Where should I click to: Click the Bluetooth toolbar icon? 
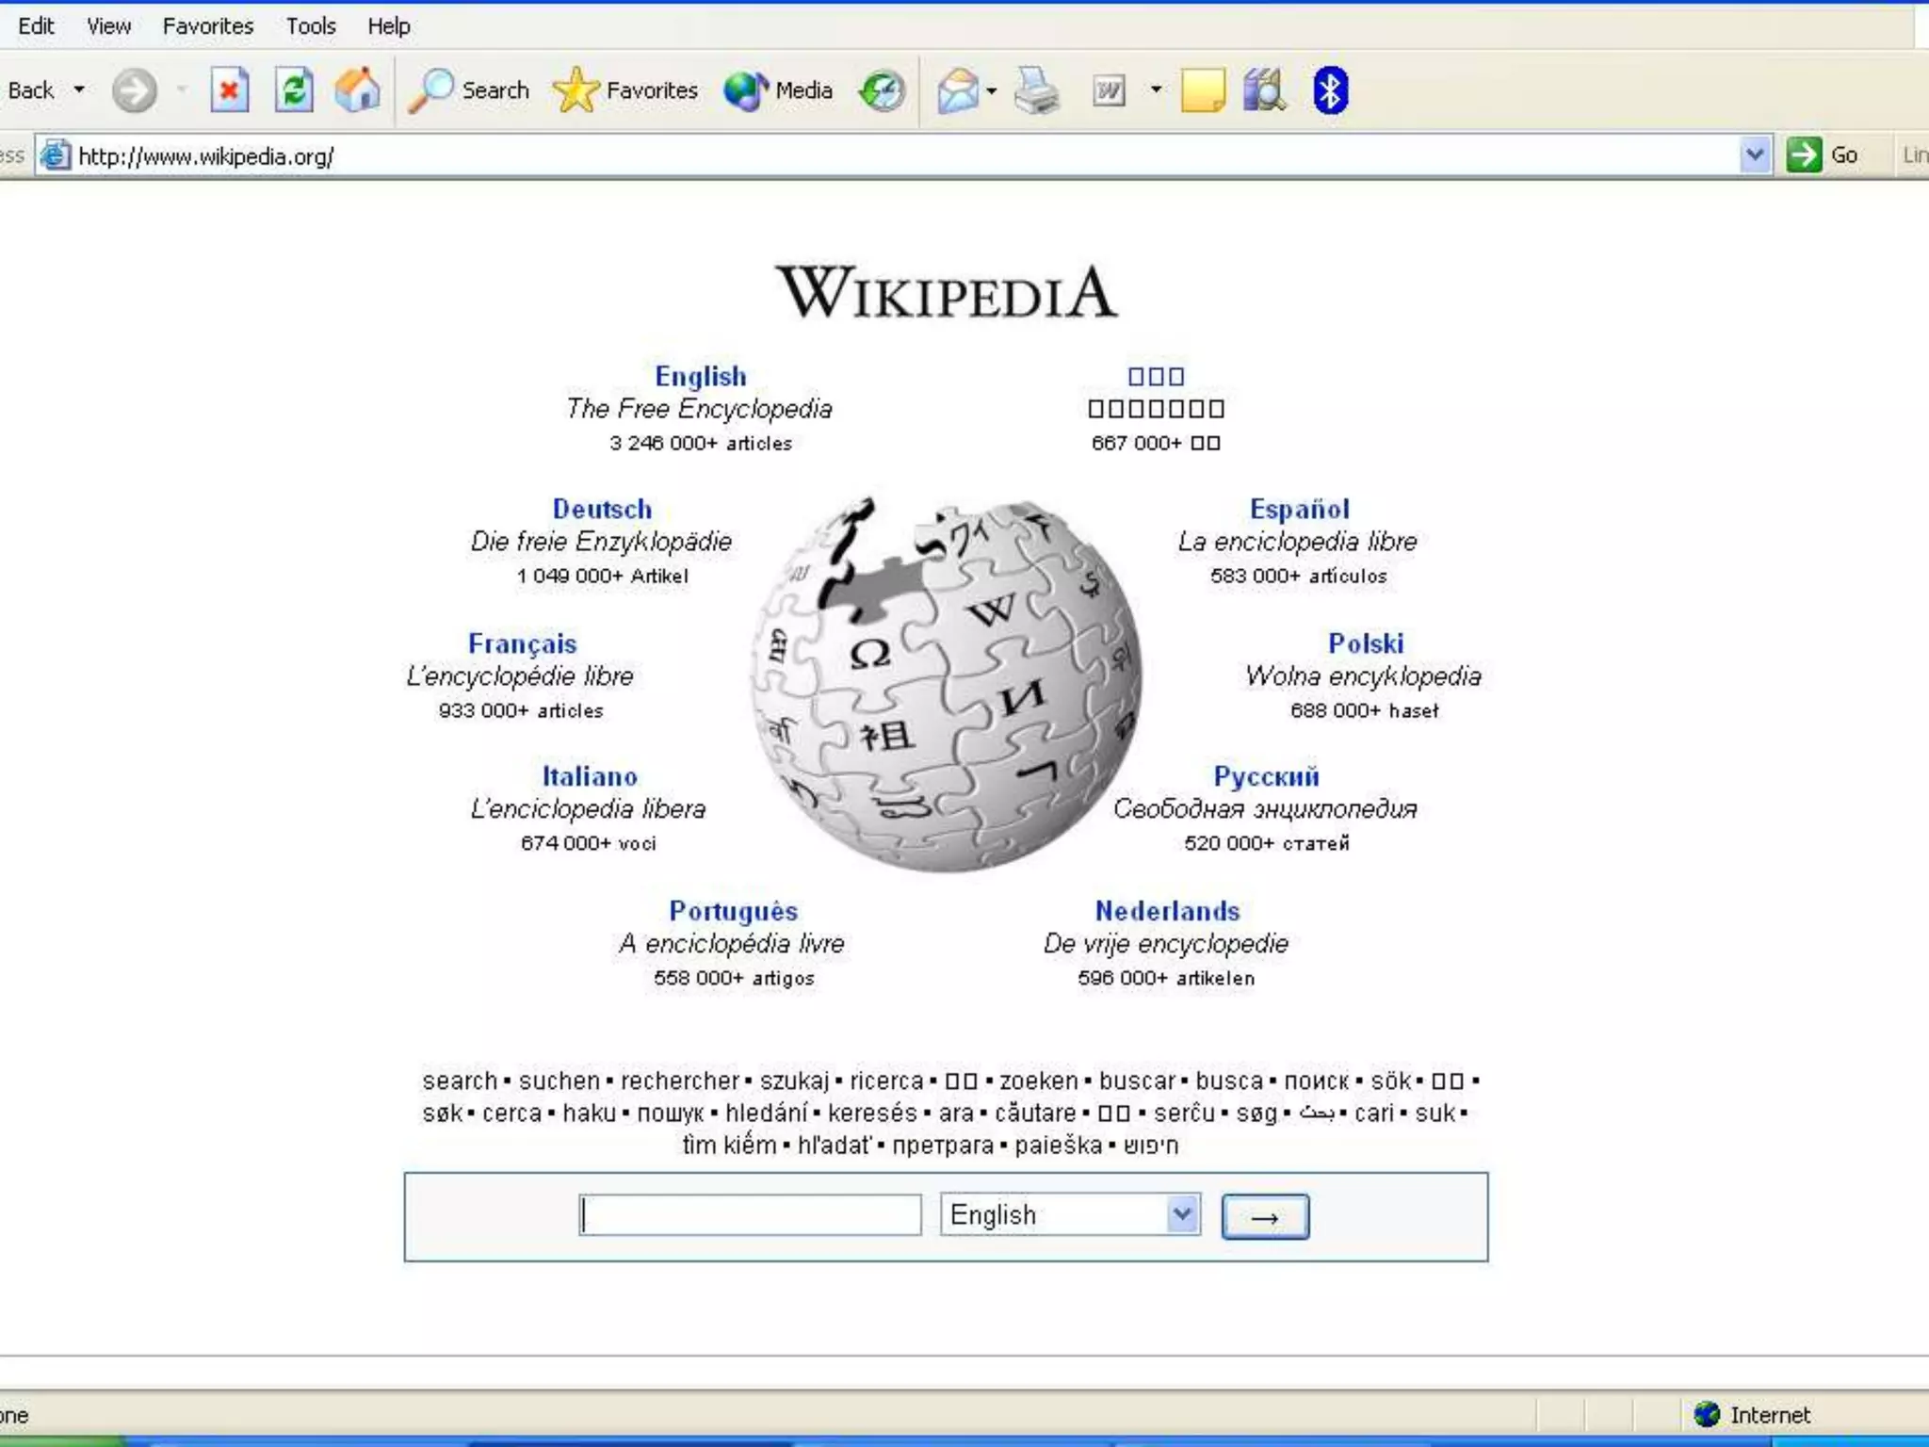click(1330, 90)
